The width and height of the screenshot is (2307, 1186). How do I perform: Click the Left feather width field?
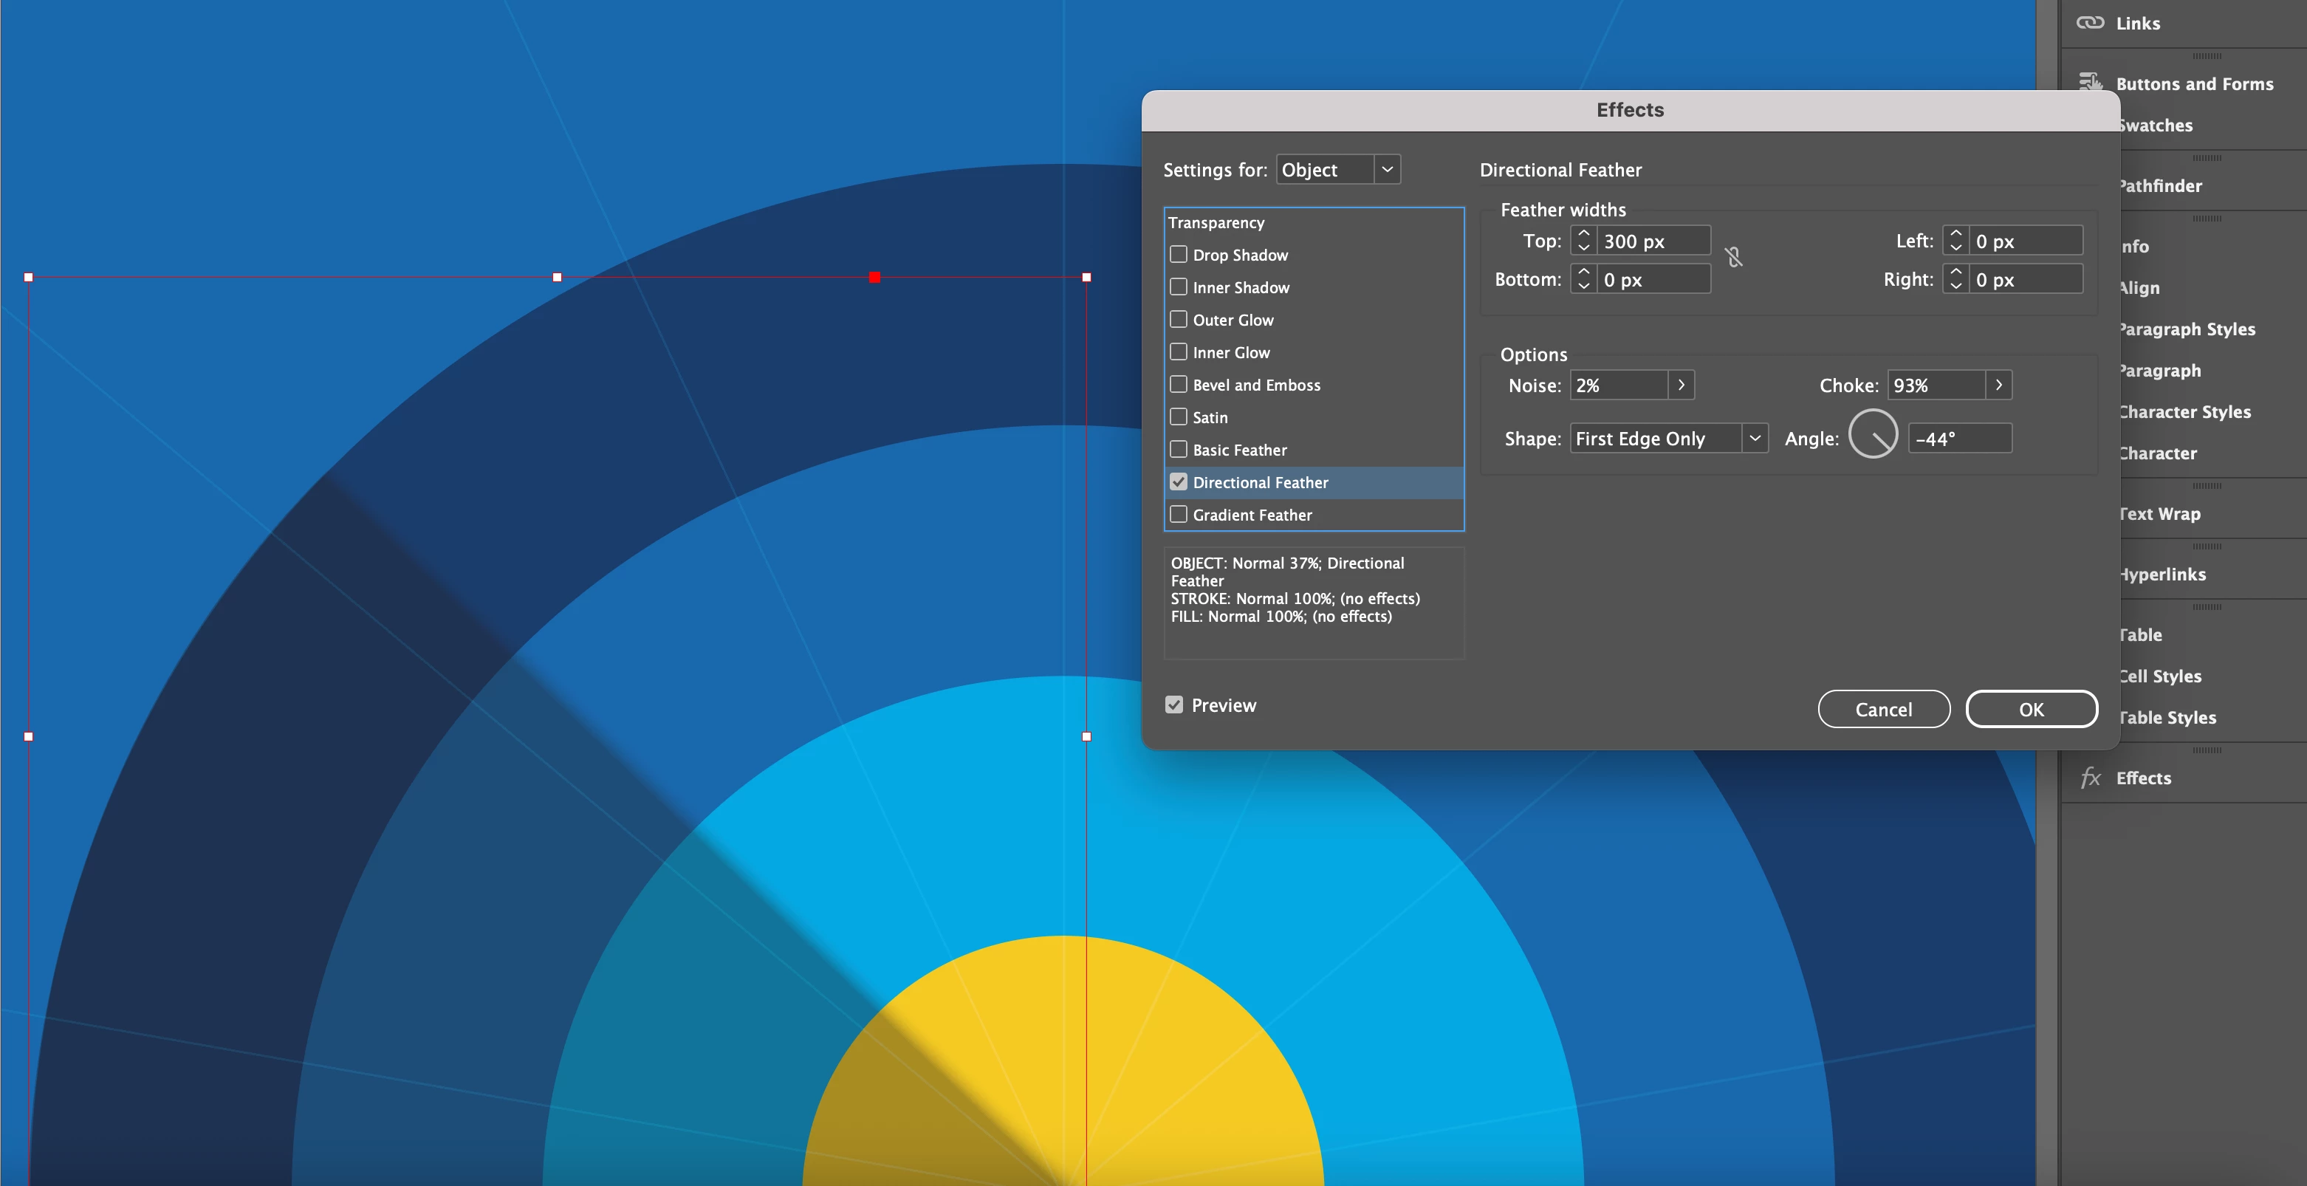coord(2026,240)
